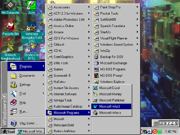Switch to Microsoft Word taskbar button
This screenshot has height=135, width=180.
point(31,132)
